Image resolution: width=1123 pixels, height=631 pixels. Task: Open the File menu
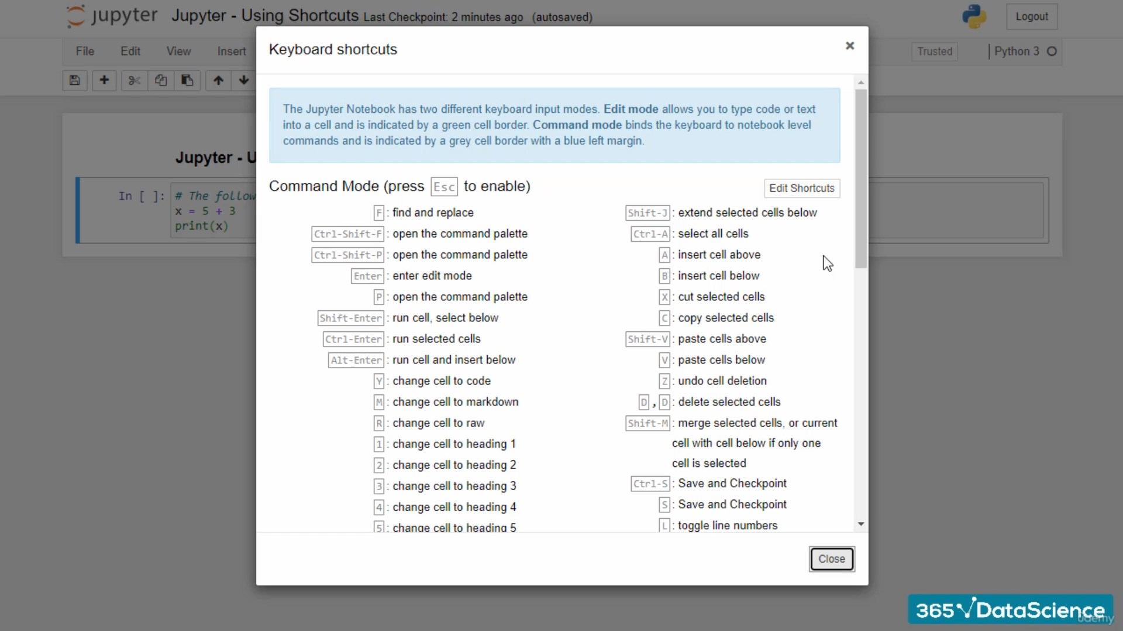pos(85,51)
